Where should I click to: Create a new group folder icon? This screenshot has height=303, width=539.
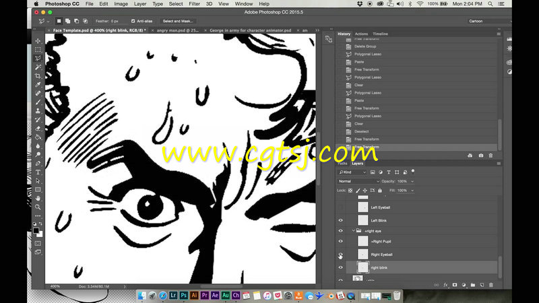[473, 285]
